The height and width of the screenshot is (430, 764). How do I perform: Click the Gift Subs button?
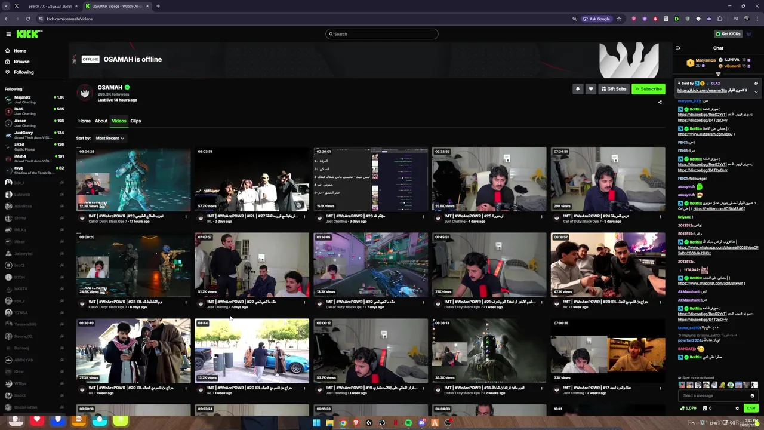coord(614,89)
